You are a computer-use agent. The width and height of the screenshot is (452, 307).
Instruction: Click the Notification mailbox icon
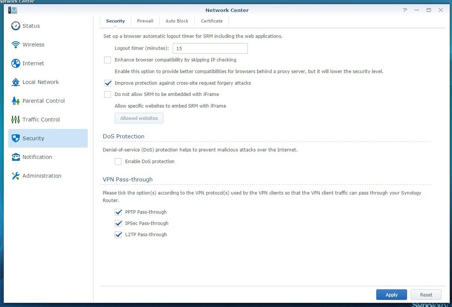(15, 157)
